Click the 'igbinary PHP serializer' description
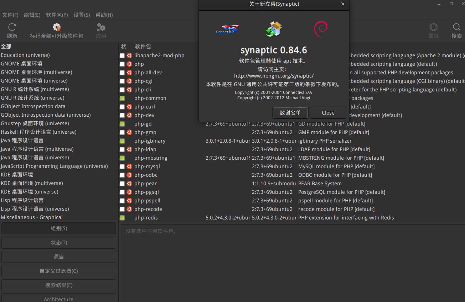The width and height of the screenshot is (465, 302). click(x=326, y=141)
